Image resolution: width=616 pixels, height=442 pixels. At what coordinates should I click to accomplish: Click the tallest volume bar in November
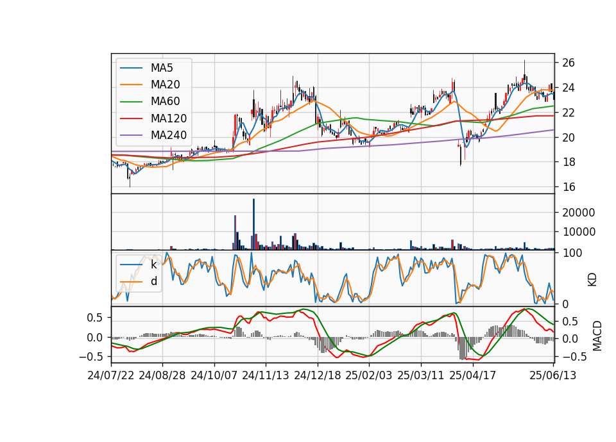[253, 224]
